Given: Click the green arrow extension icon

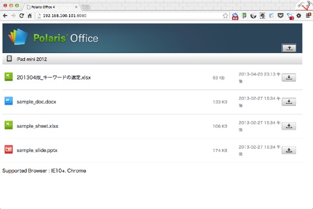Looking at the screenshot, I should (244, 16).
